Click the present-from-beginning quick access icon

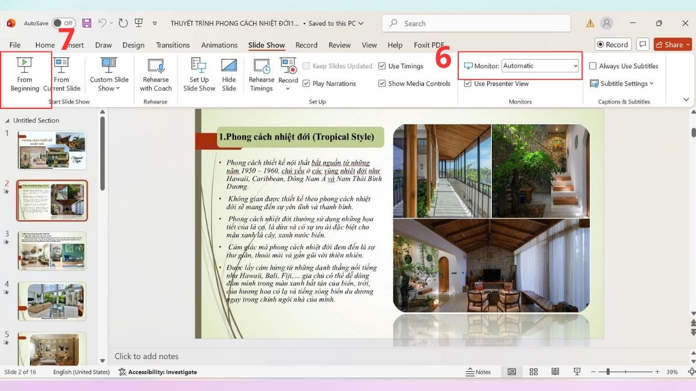click(x=139, y=23)
